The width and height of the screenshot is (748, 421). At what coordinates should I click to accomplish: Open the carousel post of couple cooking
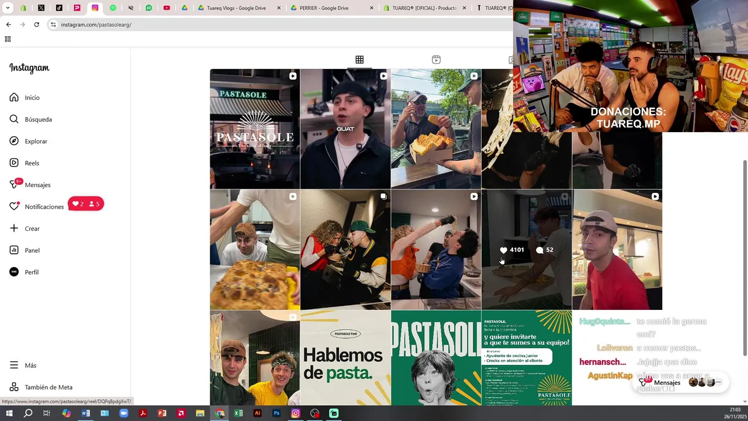coord(345,250)
